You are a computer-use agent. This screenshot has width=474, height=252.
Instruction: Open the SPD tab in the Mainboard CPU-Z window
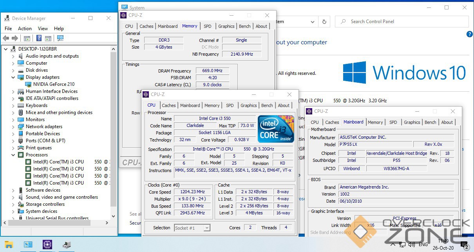point(393,122)
